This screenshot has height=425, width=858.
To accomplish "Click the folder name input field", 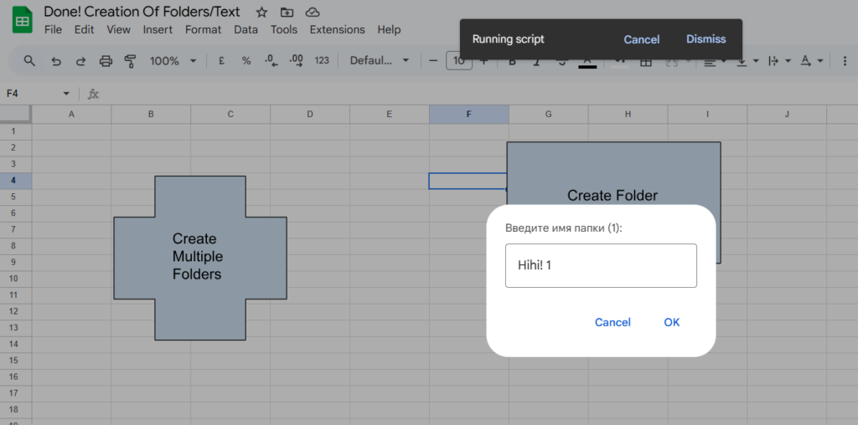I will 601,265.
